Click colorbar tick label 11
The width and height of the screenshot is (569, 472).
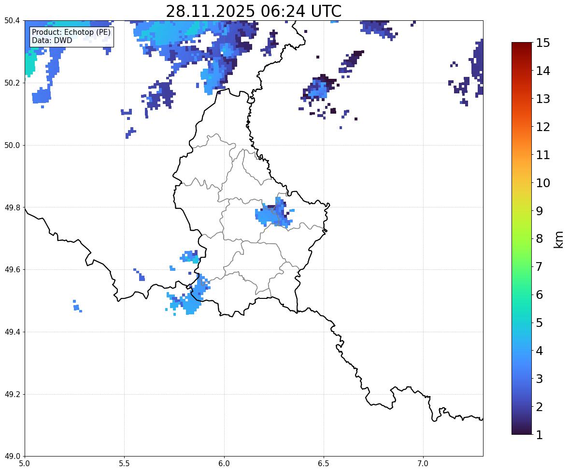point(543,155)
